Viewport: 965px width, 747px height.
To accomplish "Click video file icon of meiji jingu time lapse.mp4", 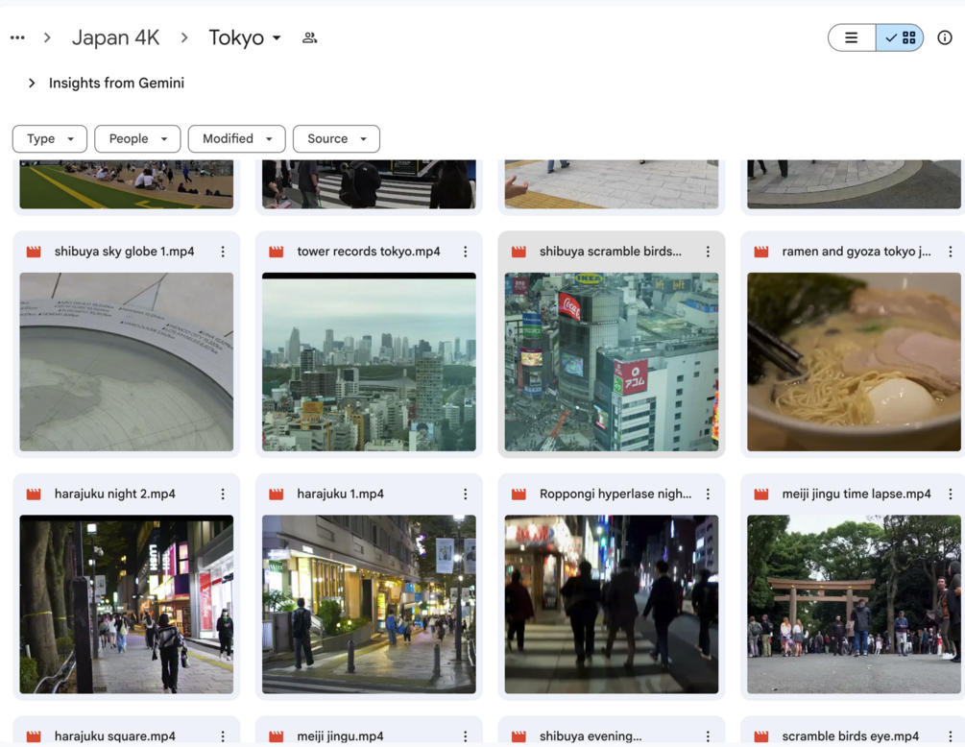I will point(761,494).
